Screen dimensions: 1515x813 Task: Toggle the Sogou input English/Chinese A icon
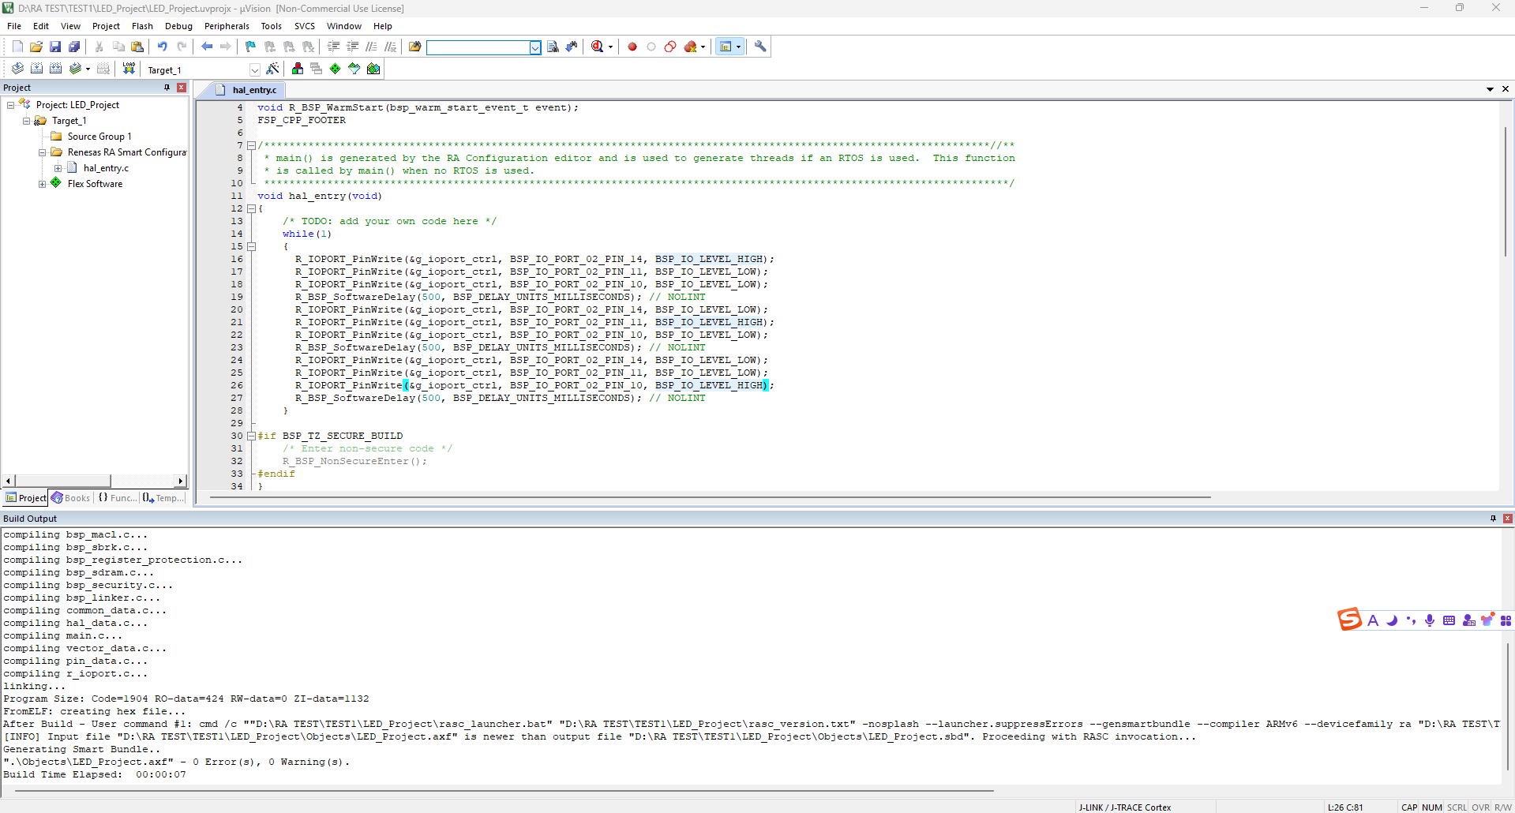(1373, 620)
